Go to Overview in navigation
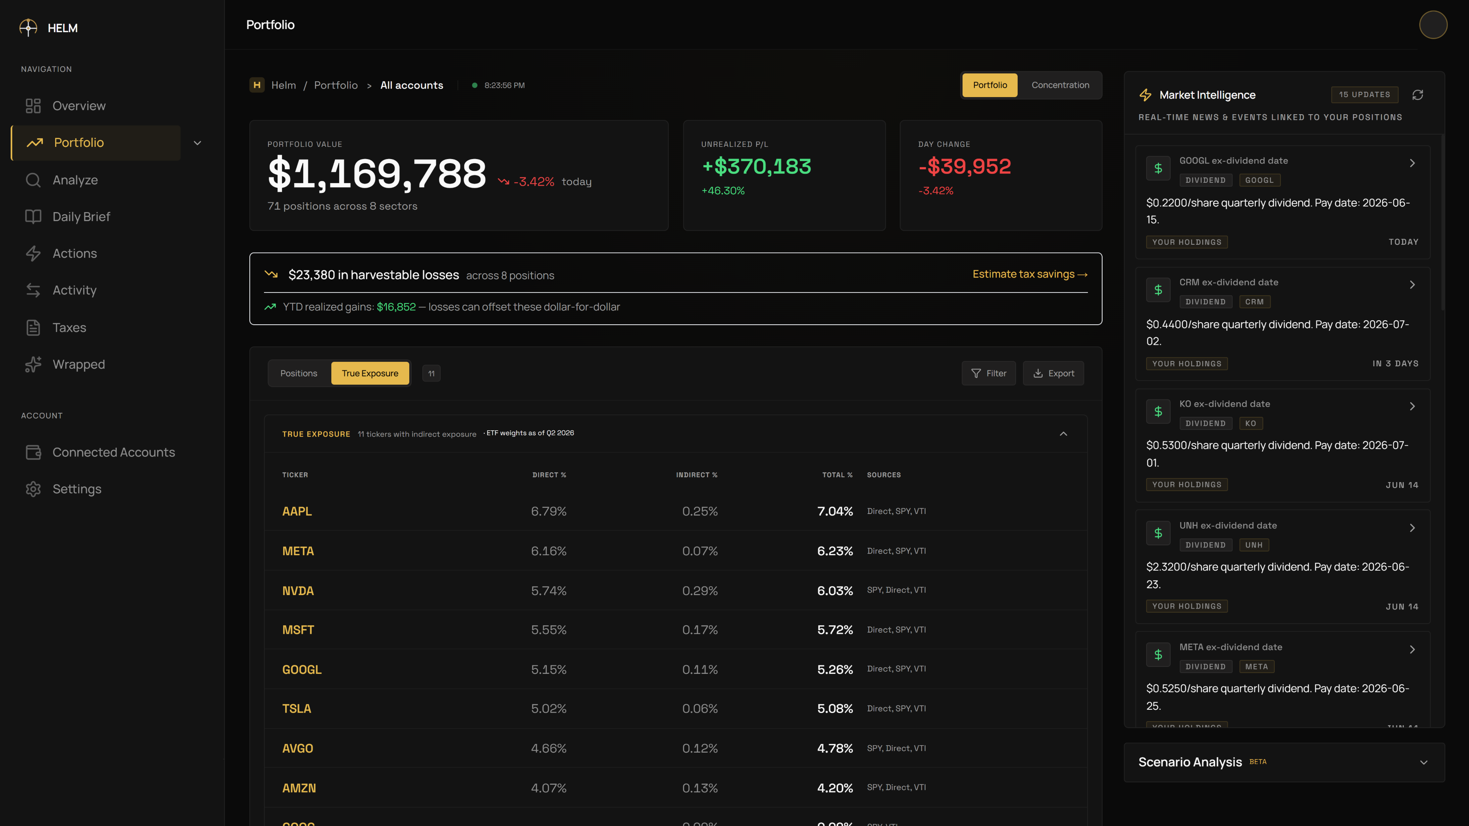Screen dimensions: 1469x826 coord(96,106)
